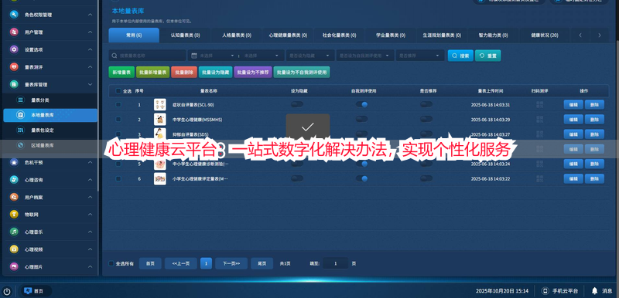
Task: Expand 角色权限管理 with its chevron
Action: (90, 15)
